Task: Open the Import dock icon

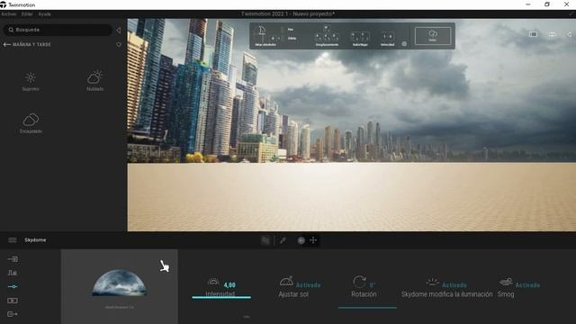Action: [13, 259]
